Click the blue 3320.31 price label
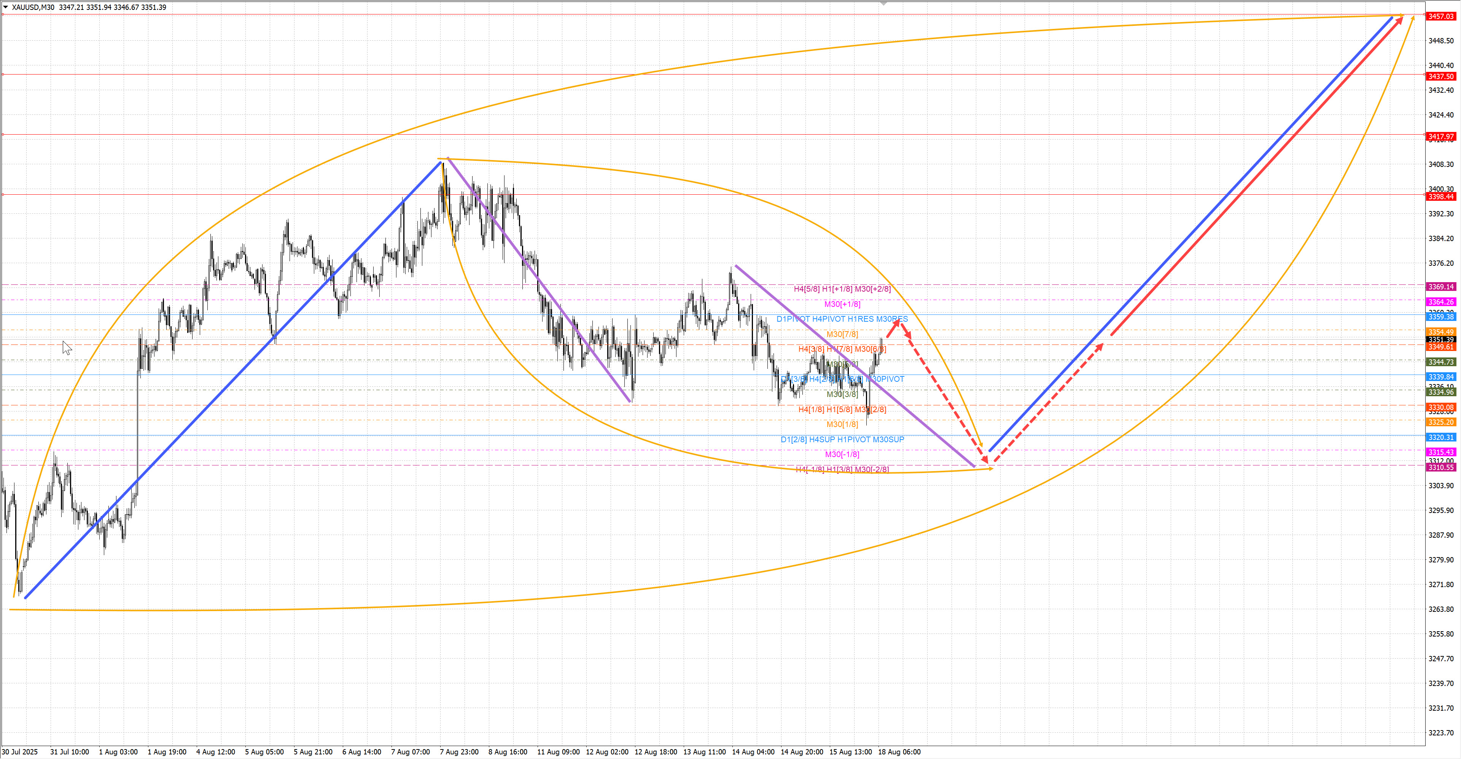Viewport: 1461px width, 759px height. coord(1440,438)
